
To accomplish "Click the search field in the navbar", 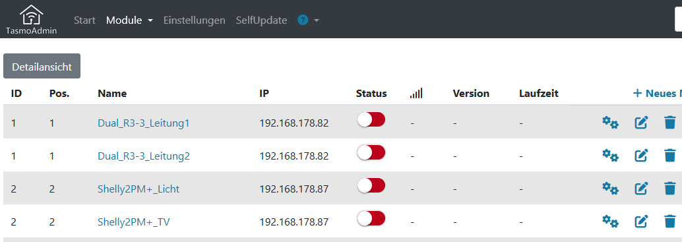I will coord(678,20).
